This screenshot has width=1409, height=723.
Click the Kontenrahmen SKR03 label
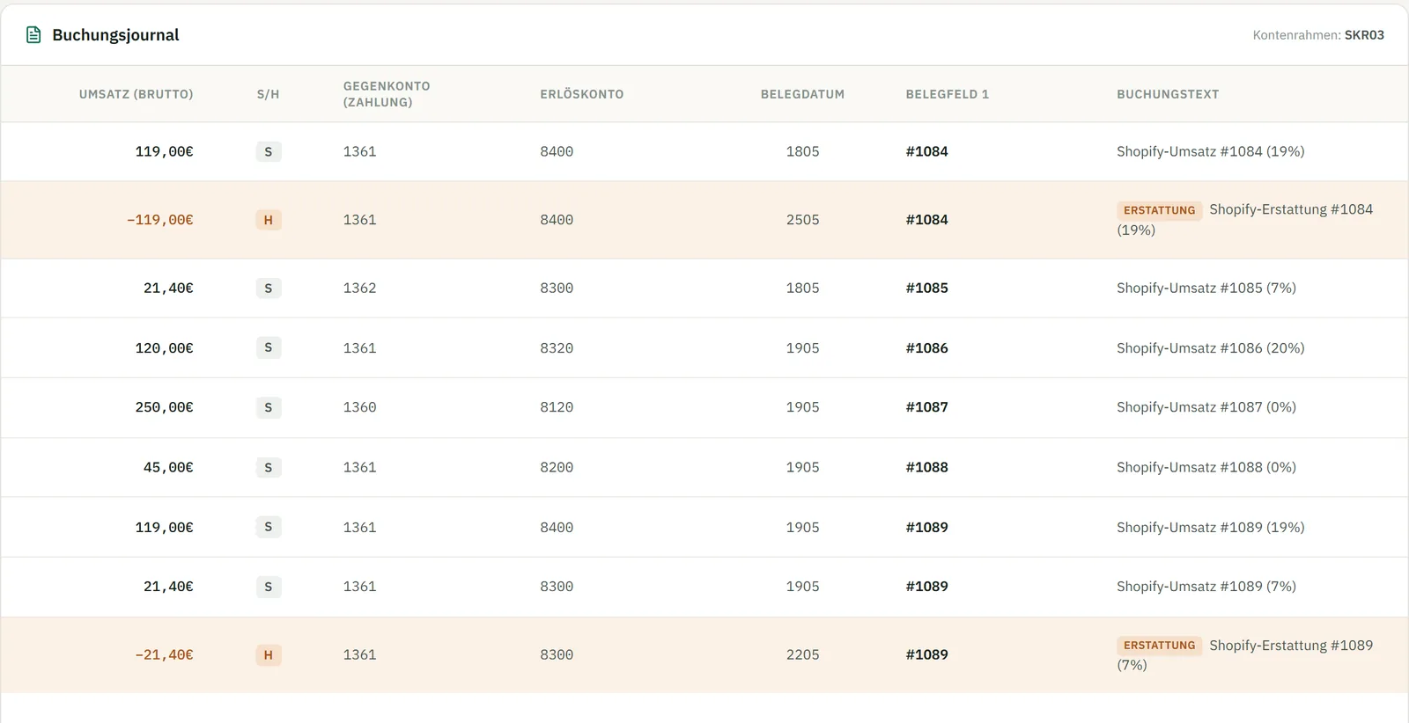tap(1318, 35)
